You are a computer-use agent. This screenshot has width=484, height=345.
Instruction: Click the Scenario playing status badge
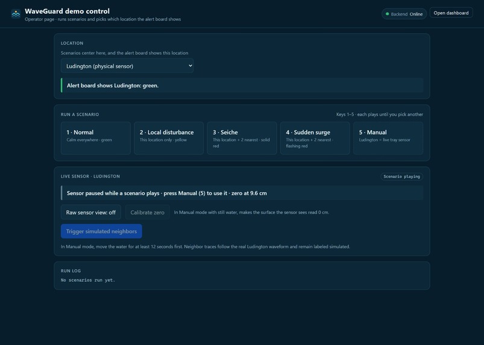click(401, 176)
